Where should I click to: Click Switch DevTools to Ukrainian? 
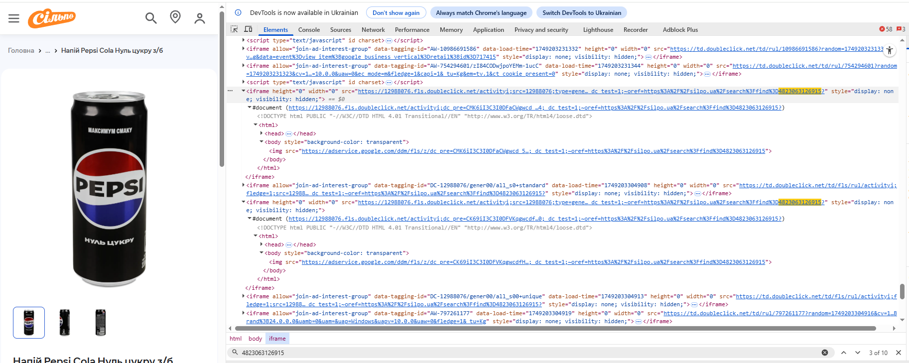click(x=582, y=13)
